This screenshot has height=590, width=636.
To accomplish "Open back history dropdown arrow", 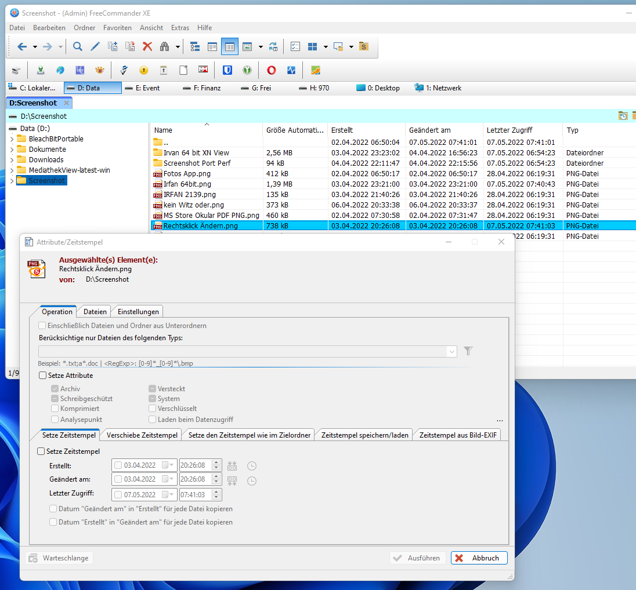I will pos(35,47).
